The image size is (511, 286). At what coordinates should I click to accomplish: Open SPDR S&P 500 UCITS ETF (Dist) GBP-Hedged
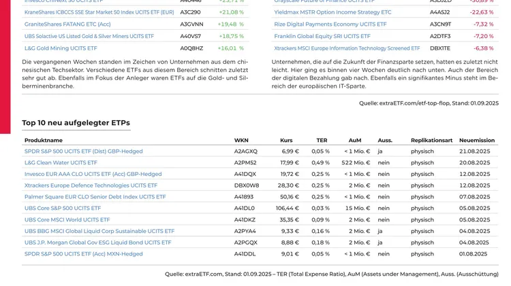pyautogui.click(x=83, y=151)
